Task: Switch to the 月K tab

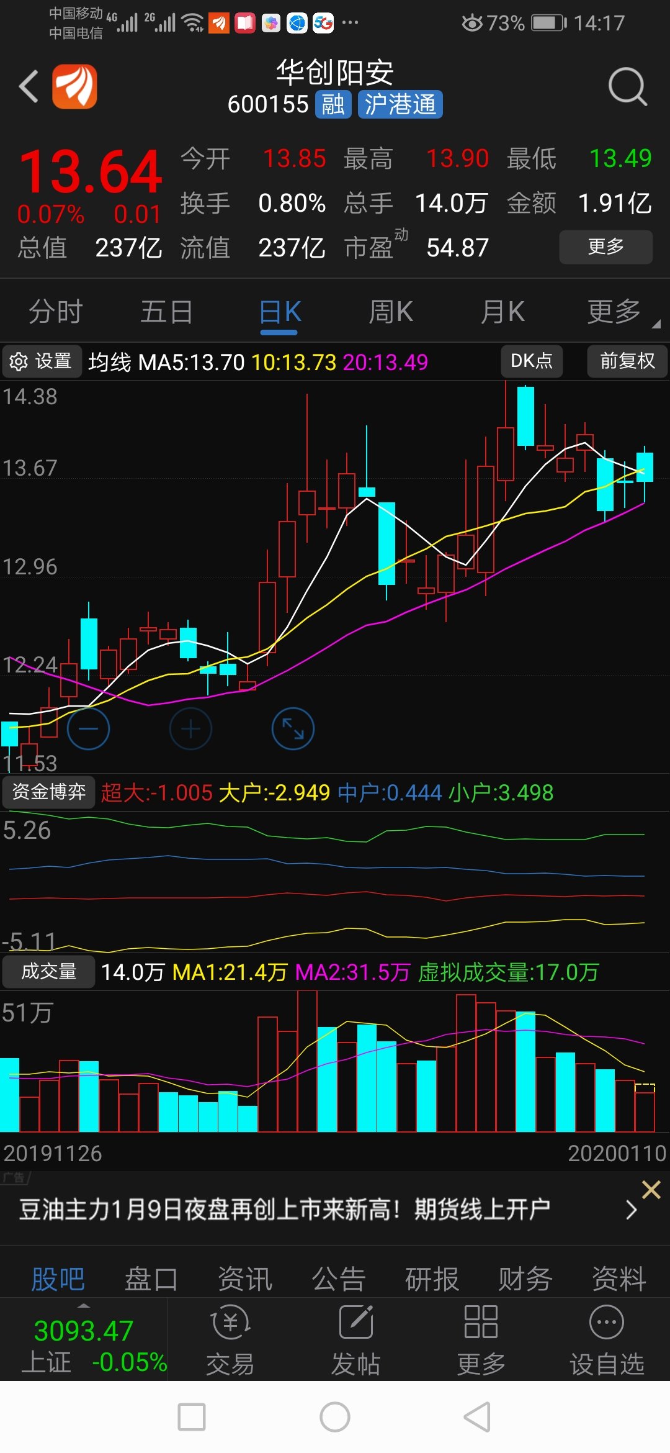Action: [x=502, y=312]
